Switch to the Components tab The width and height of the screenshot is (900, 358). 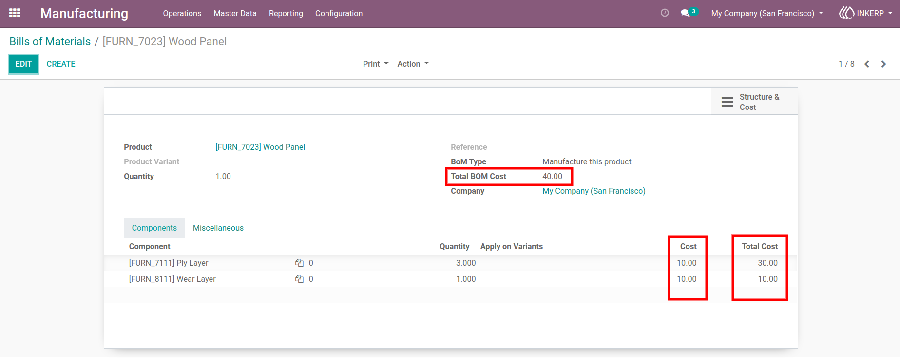(x=154, y=228)
